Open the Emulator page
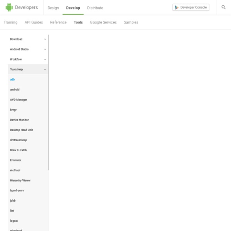This screenshot has width=231, height=231. 16,160
